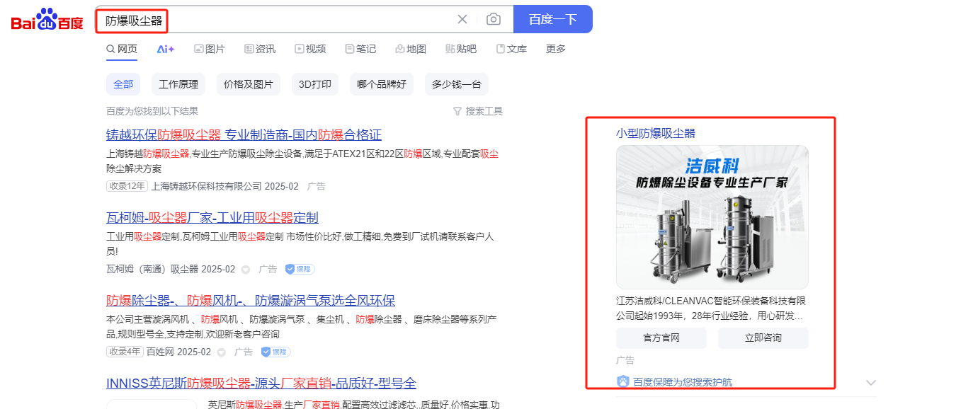The height and width of the screenshot is (409, 973).
Task: Click the 洁威科 product ad image
Action: (x=712, y=217)
